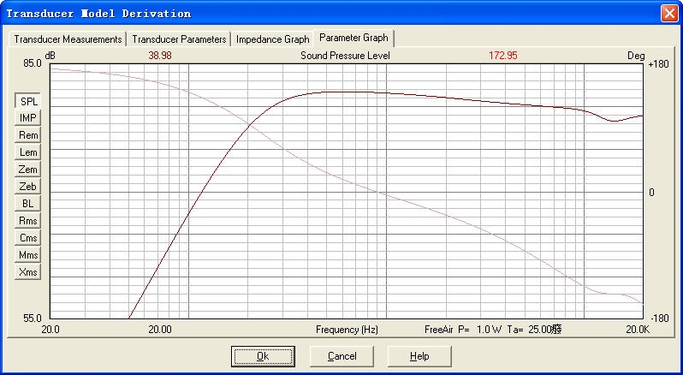Screen dimensions: 683x375
Task: Display the Cms parameter curve
Action: (x=28, y=238)
